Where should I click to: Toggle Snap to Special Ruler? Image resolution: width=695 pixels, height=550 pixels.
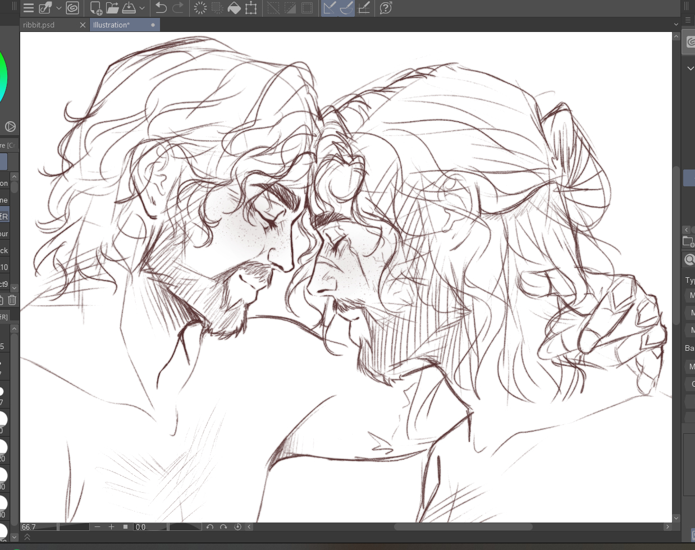tap(346, 8)
